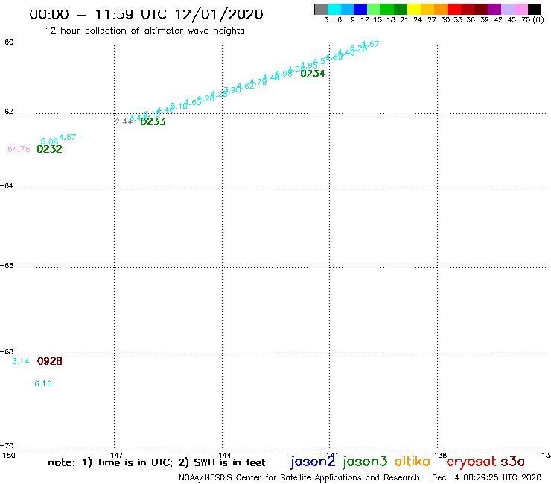Click the -150 longitude axis label
Viewport: 551px width, 484px height.
pyautogui.click(x=8, y=456)
